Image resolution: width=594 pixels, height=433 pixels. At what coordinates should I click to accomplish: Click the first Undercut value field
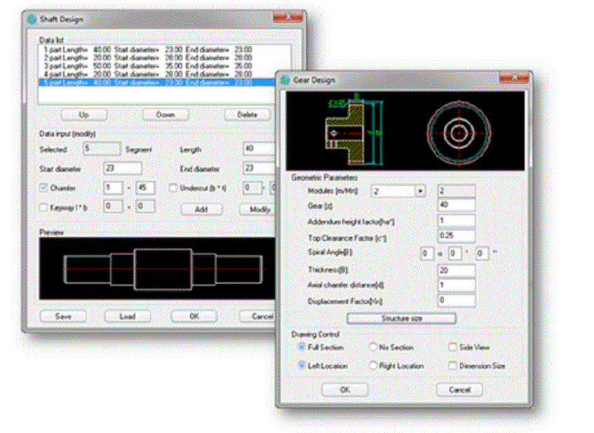coord(252,188)
